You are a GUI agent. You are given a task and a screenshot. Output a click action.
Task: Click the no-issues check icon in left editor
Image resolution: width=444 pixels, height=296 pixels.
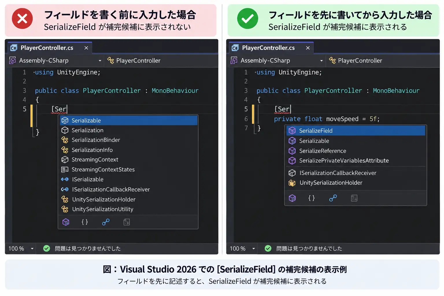click(x=47, y=248)
